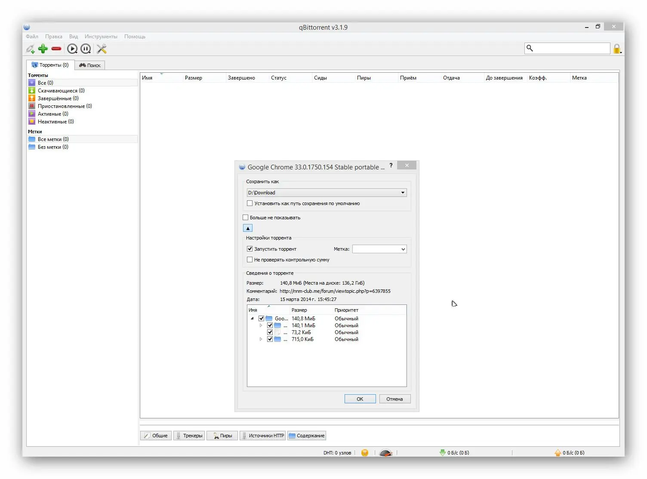647x479 pixels.
Task: Open the 'Сохранить как' path dropdown
Action: [x=403, y=192]
